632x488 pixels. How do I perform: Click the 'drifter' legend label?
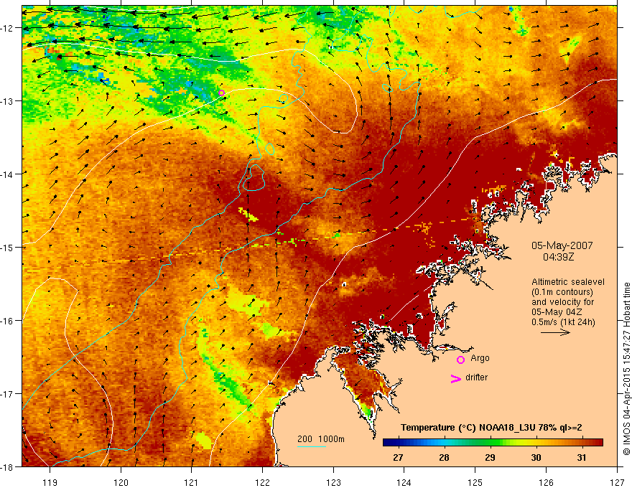(476, 377)
